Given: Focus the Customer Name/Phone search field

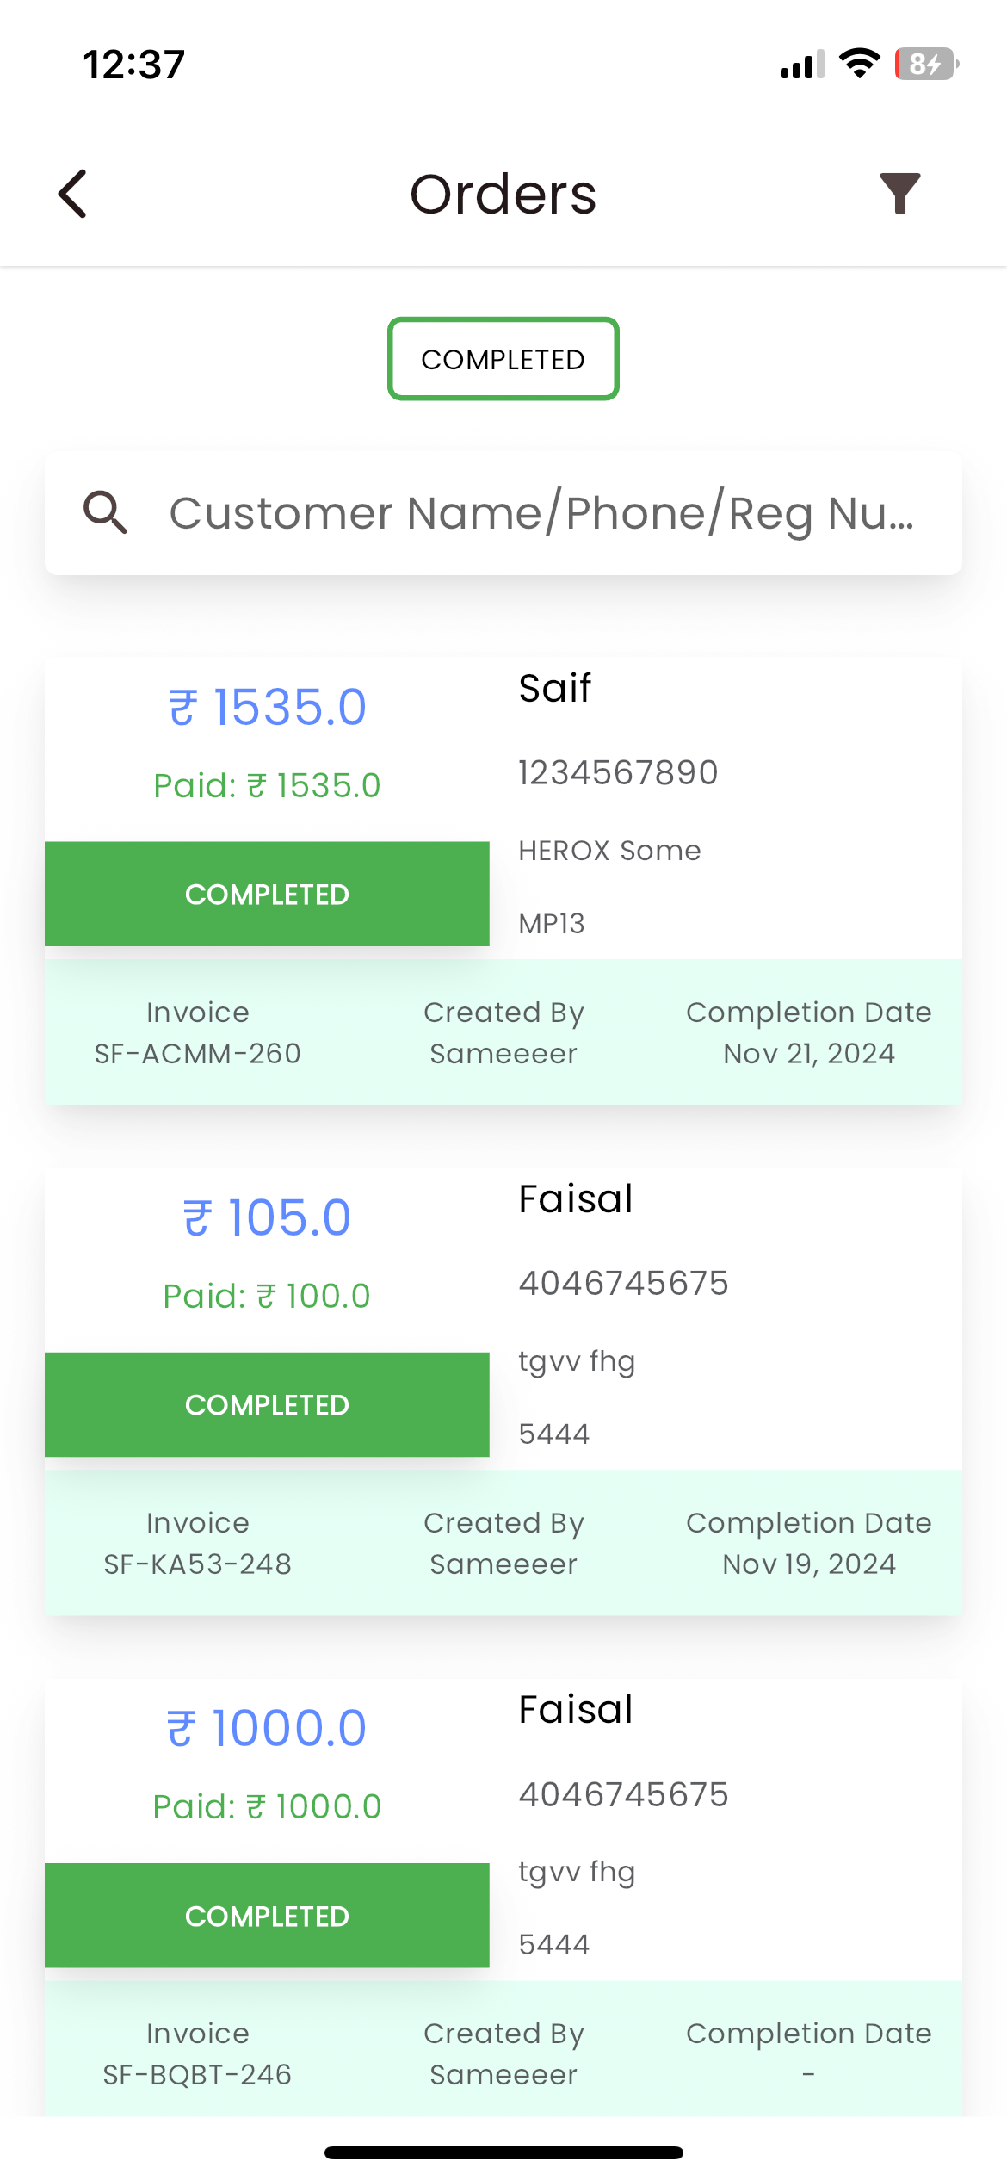Looking at the screenshot, I should point(541,513).
